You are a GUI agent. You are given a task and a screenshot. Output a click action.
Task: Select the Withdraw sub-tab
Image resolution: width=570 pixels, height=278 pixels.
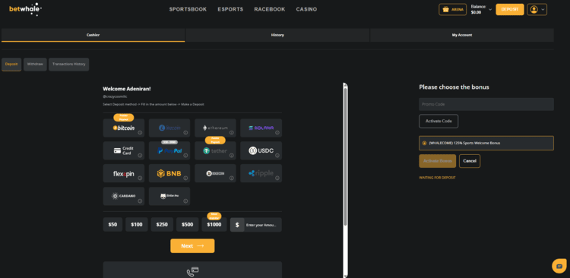pyautogui.click(x=35, y=65)
